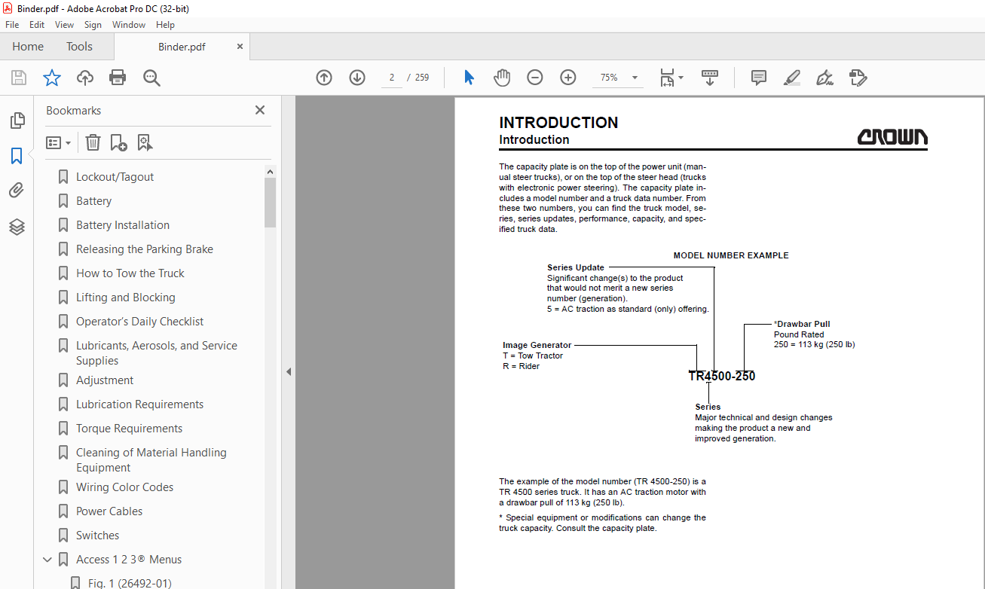Open bookmarks options menu dropdown
Image resolution: width=985 pixels, height=589 pixels.
[x=58, y=142]
